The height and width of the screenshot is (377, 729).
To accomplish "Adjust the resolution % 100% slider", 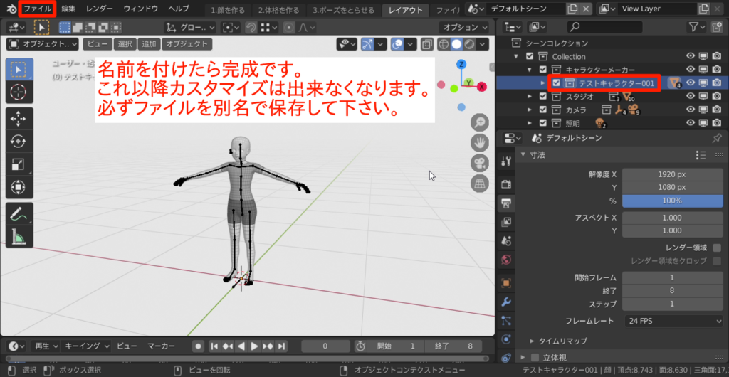I will point(672,201).
